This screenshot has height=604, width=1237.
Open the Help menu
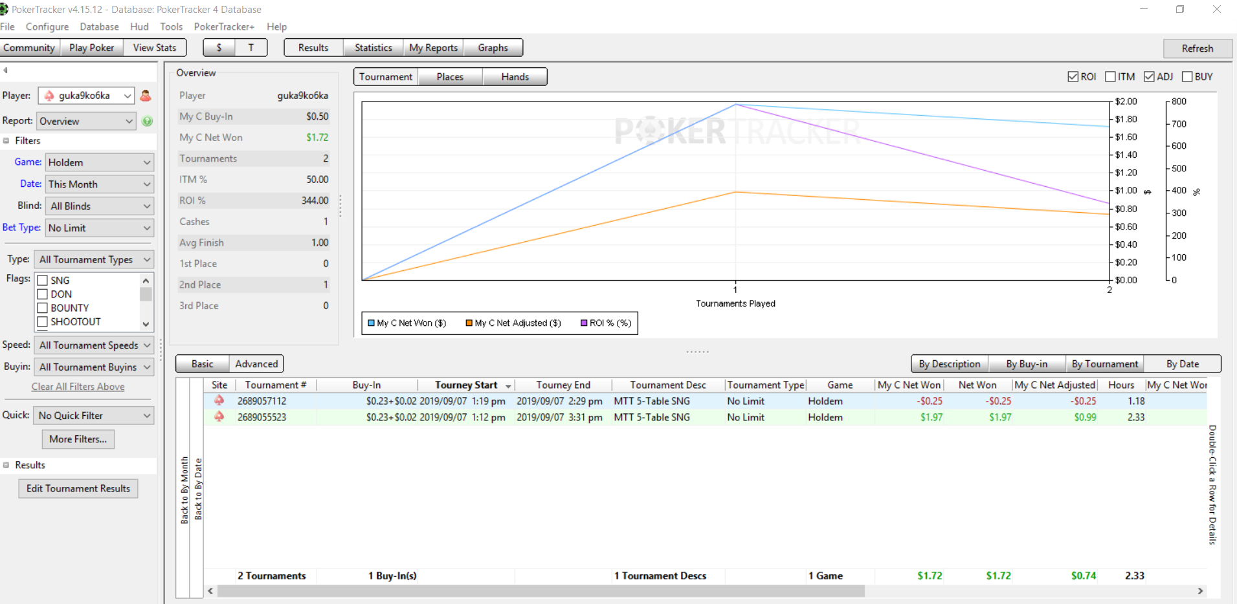[276, 27]
